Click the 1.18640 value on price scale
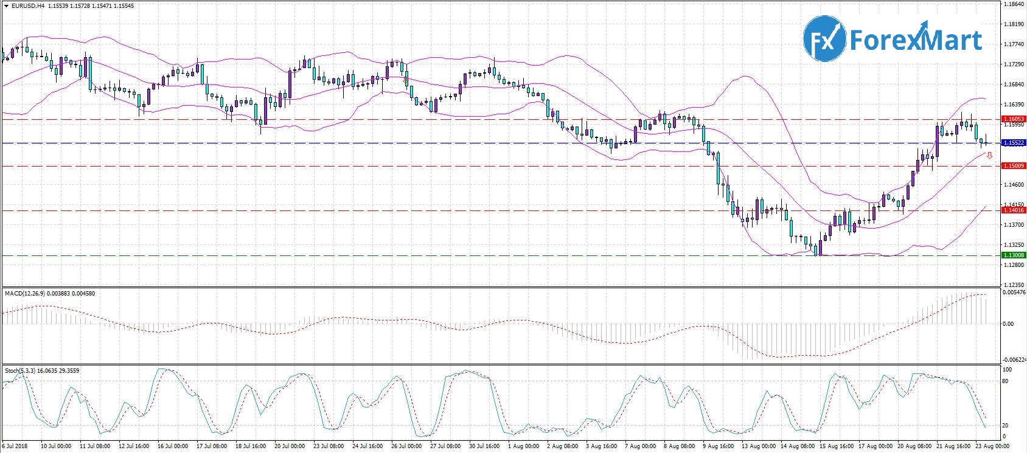Image resolution: width=1027 pixels, height=453 pixels. [1013, 4]
